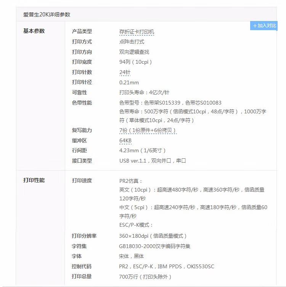Image resolution: width=286 pixels, height=287 pixels.
Task: Click the 360×180dpi（信函质量模式） value
Action: coord(153,236)
